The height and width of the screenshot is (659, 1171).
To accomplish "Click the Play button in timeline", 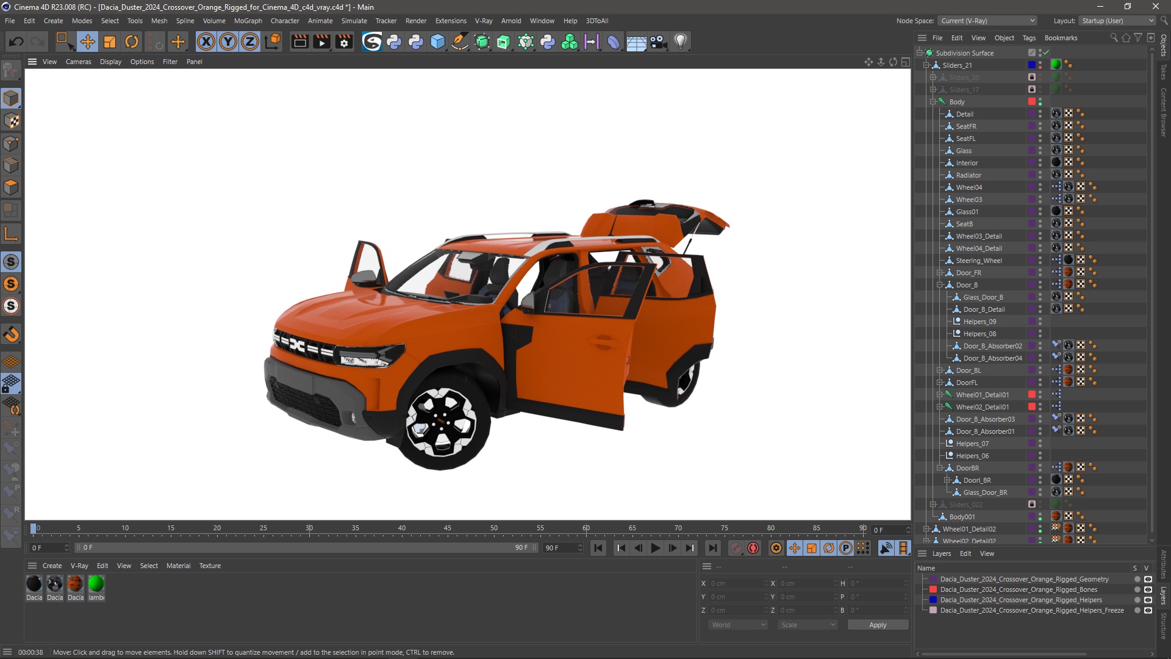I will pos(654,548).
